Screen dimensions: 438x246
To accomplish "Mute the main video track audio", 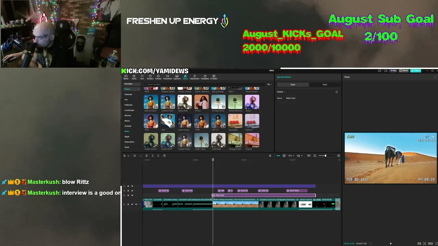I will (x=136, y=204).
